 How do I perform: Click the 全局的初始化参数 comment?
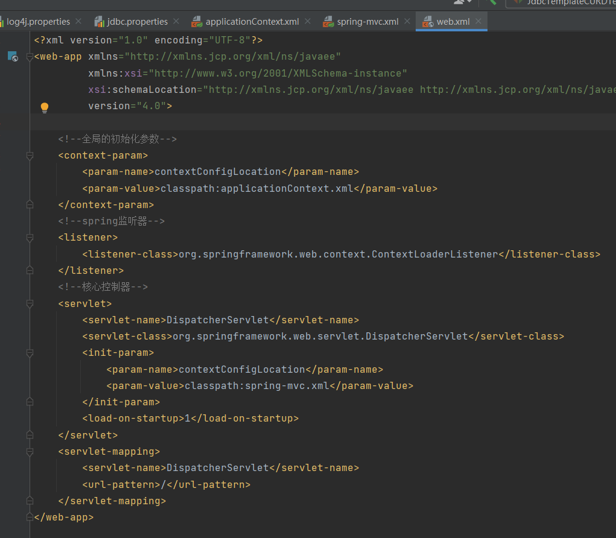click(118, 139)
